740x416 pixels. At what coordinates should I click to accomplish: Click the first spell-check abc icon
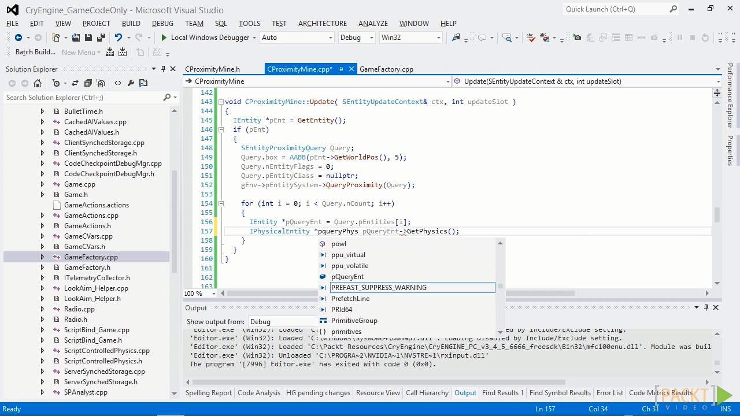coord(531,38)
